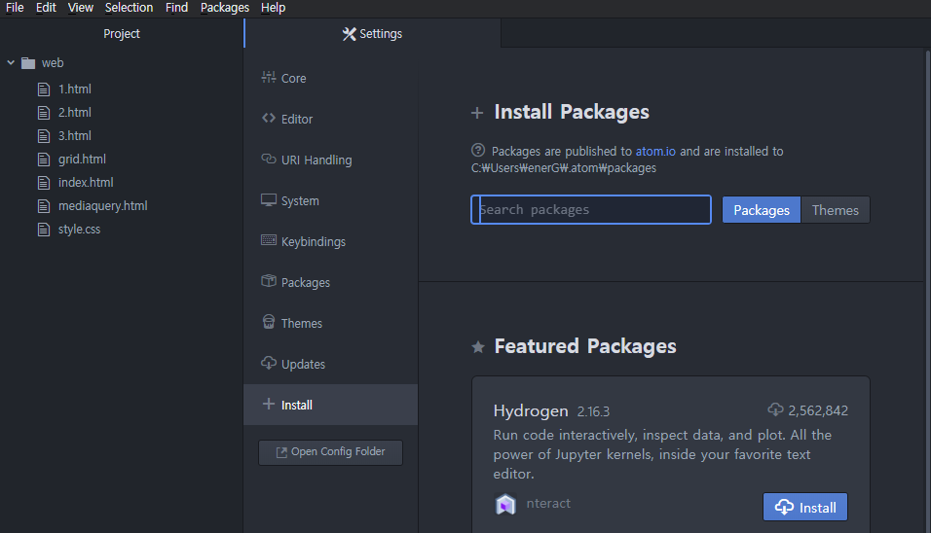Open the Core settings section
Screen dimensions: 931x533
pyautogui.click(x=331, y=78)
